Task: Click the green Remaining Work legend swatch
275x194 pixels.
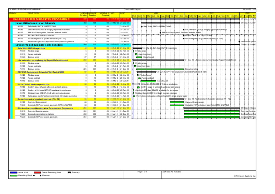Action: pos(14,175)
